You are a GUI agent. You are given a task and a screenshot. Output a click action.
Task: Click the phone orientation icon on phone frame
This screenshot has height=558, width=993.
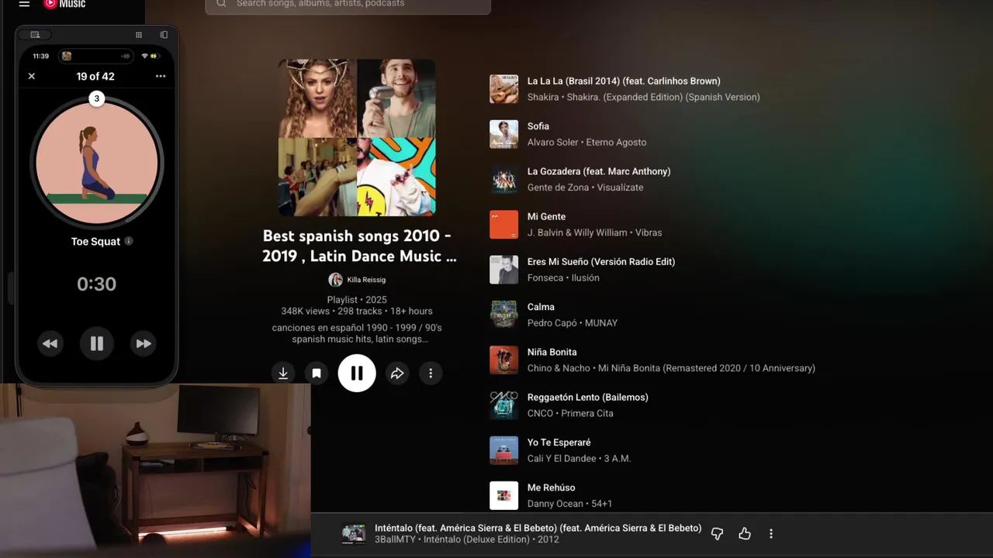(x=164, y=35)
